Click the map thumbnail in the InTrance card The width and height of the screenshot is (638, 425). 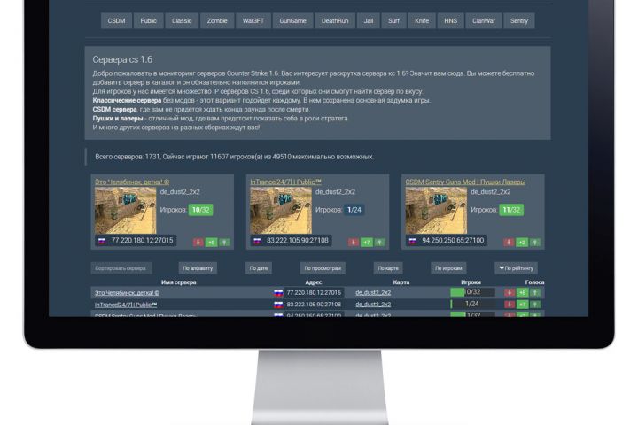(x=281, y=210)
